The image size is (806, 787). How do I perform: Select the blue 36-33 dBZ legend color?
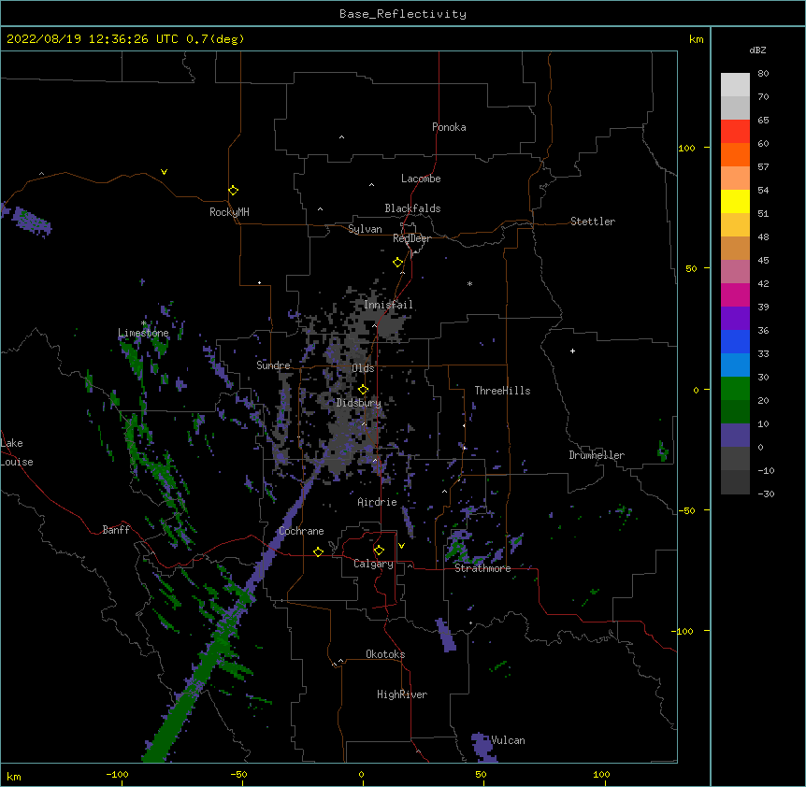735,341
